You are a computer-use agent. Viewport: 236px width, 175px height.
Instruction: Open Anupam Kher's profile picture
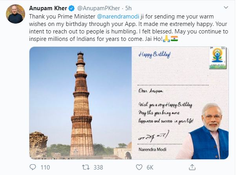click(x=15, y=15)
